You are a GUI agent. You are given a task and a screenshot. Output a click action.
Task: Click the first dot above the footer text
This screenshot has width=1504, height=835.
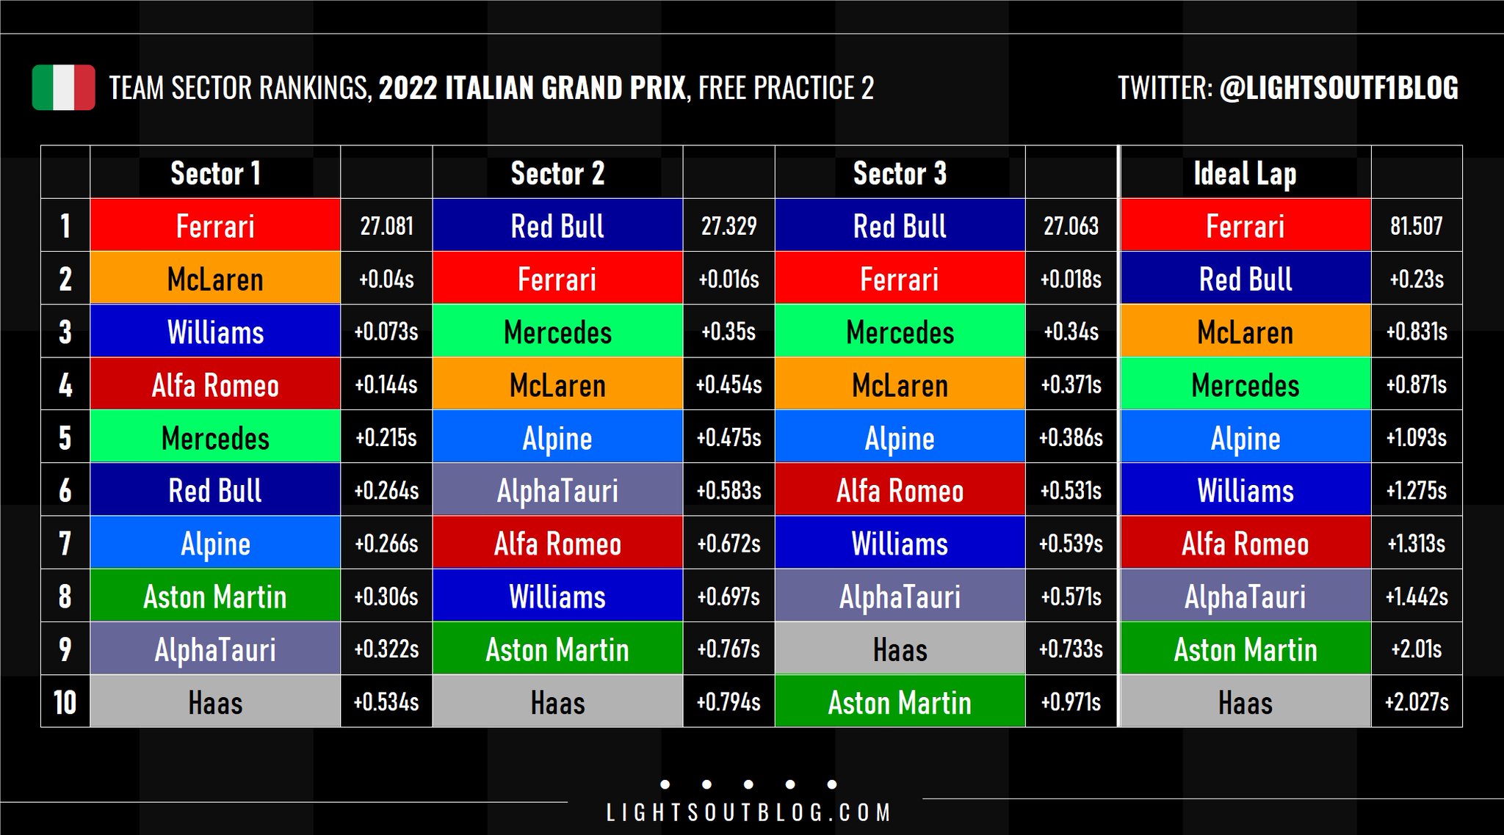(x=665, y=784)
